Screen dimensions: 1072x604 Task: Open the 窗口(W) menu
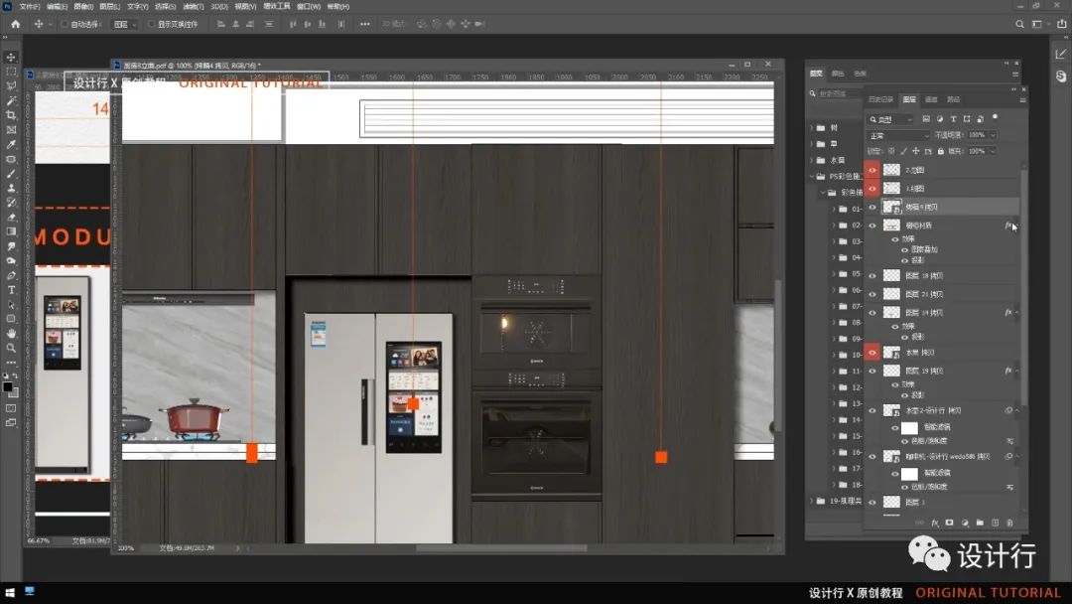[309, 6]
